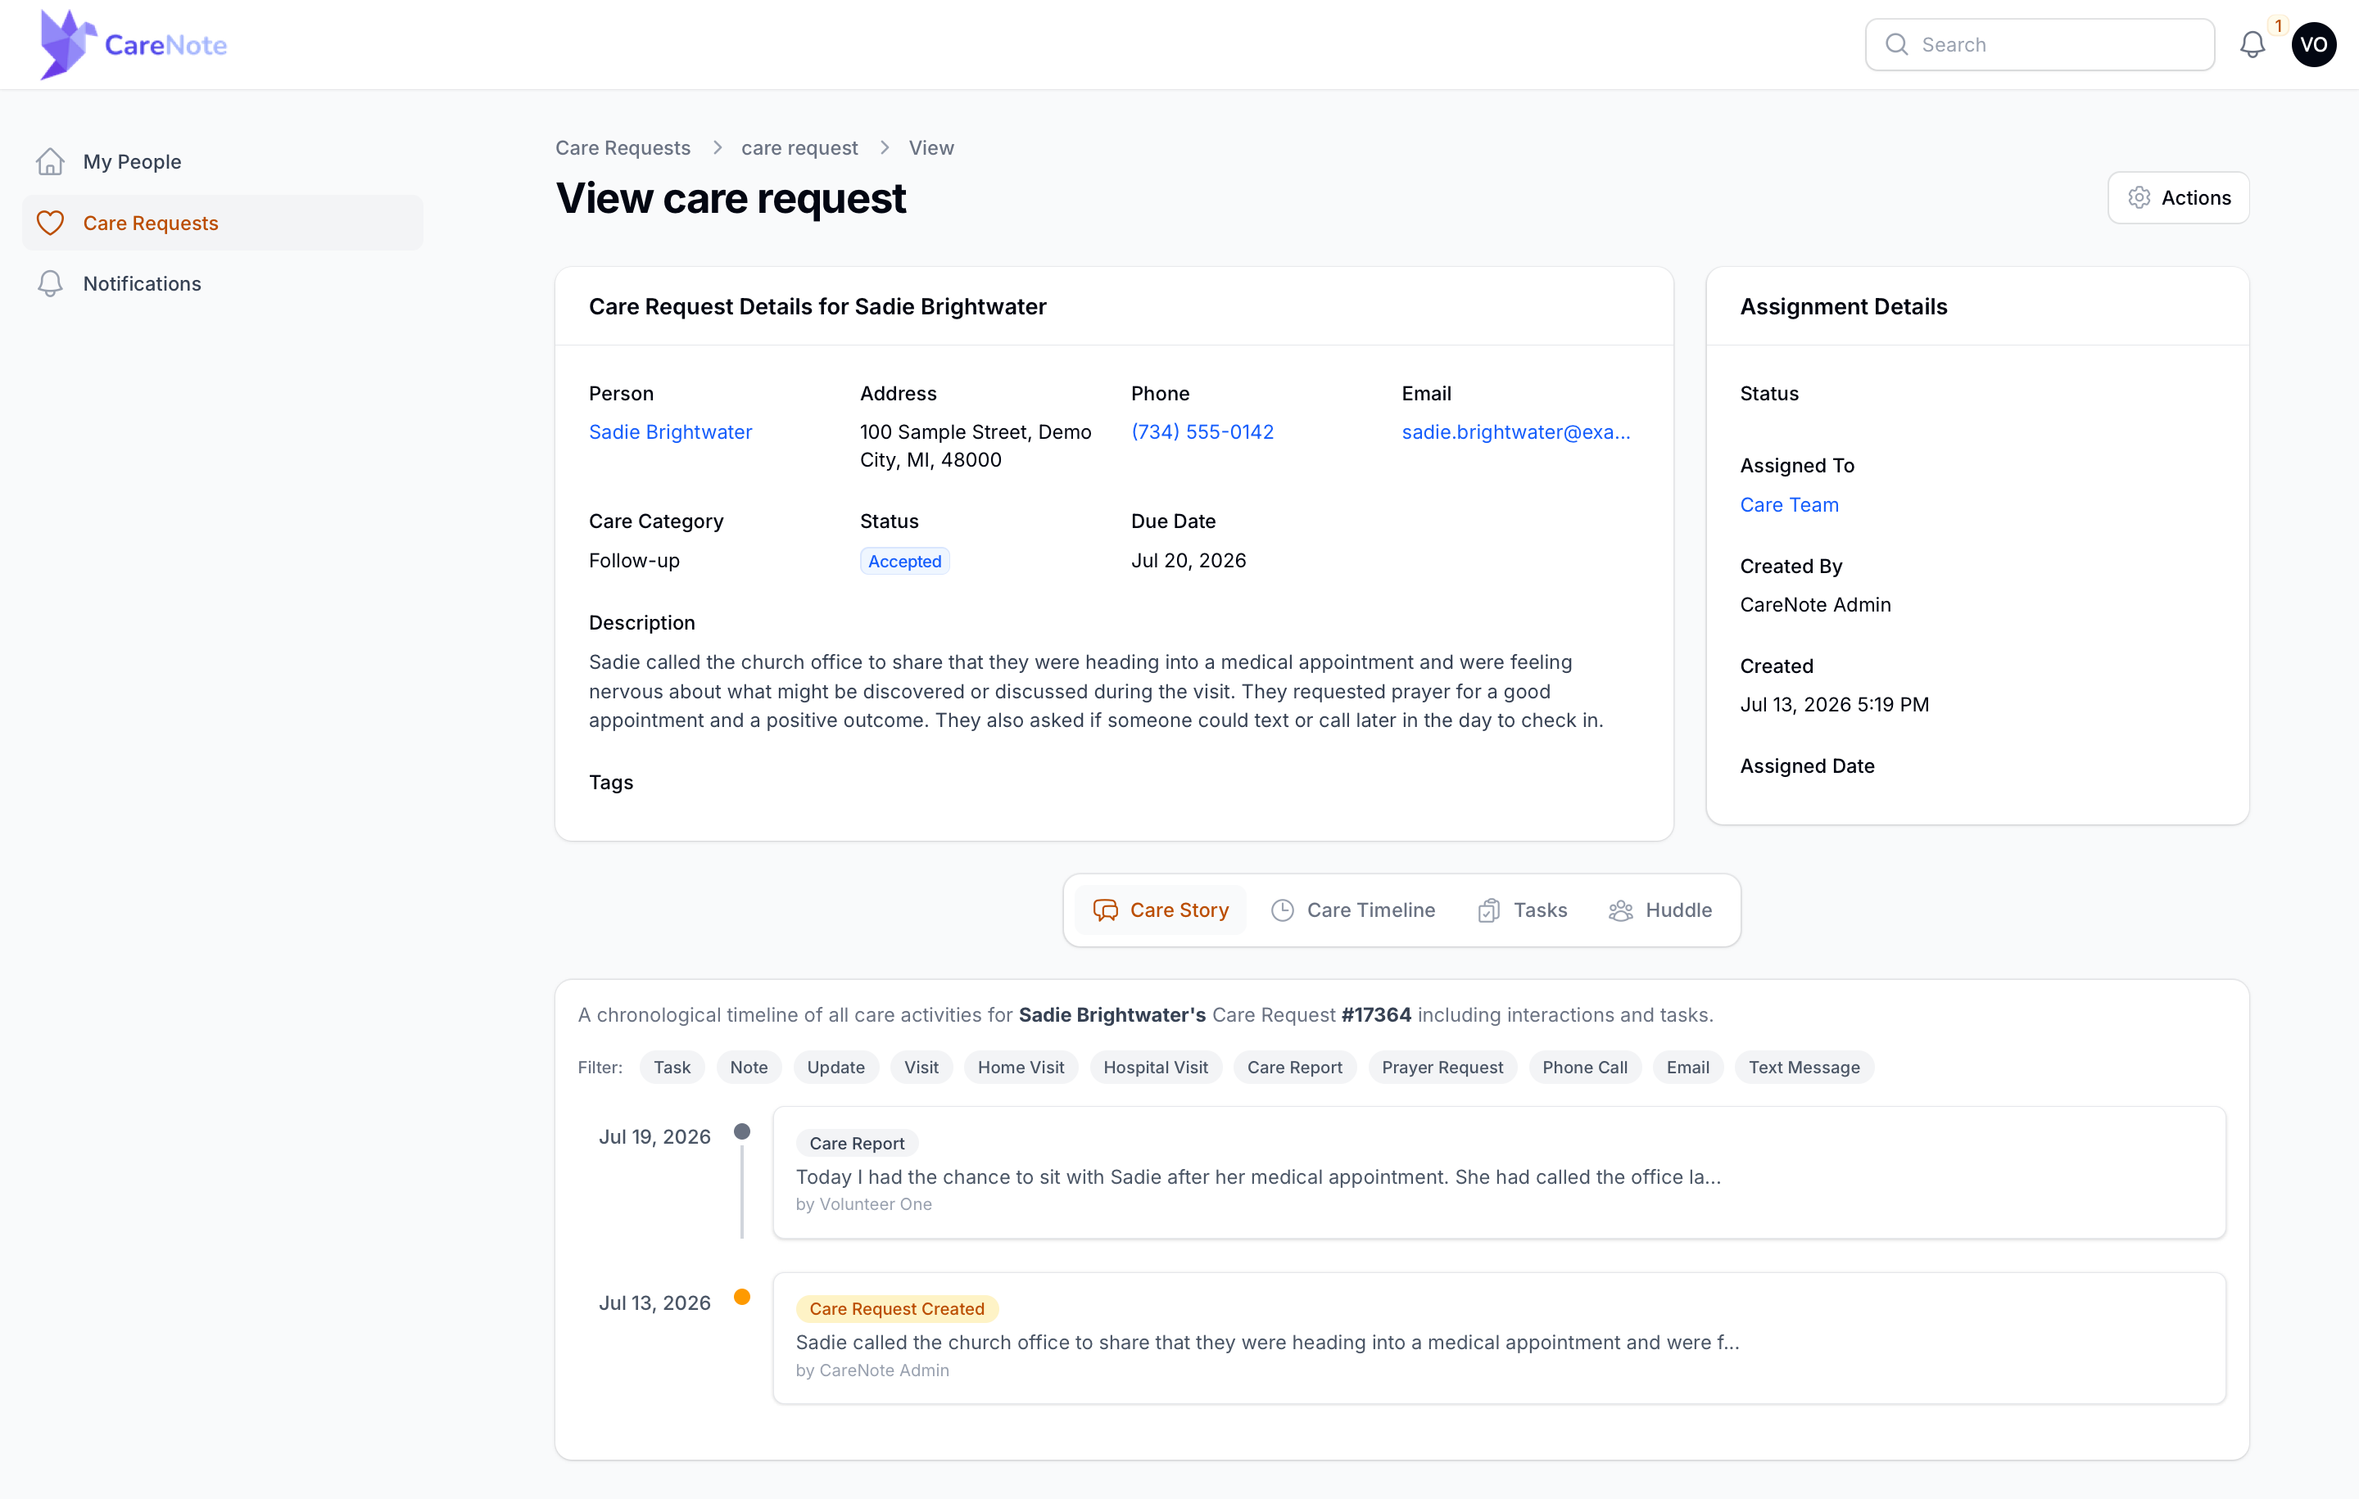The height and width of the screenshot is (1499, 2359).
Task: Switch to the Care Story tab
Action: pyautogui.click(x=1160, y=910)
